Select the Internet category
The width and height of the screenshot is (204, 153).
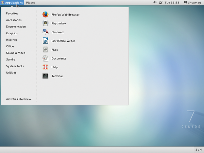(12, 40)
